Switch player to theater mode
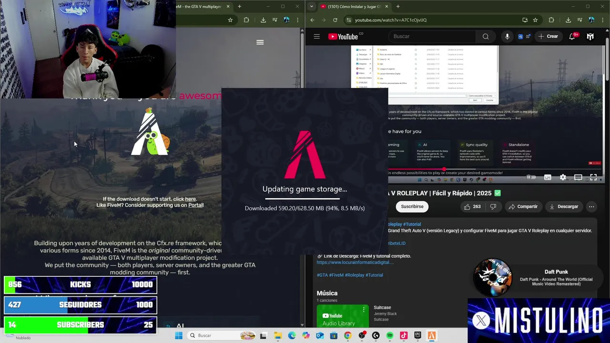Viewport: 610px width, 343px height. 578,177
